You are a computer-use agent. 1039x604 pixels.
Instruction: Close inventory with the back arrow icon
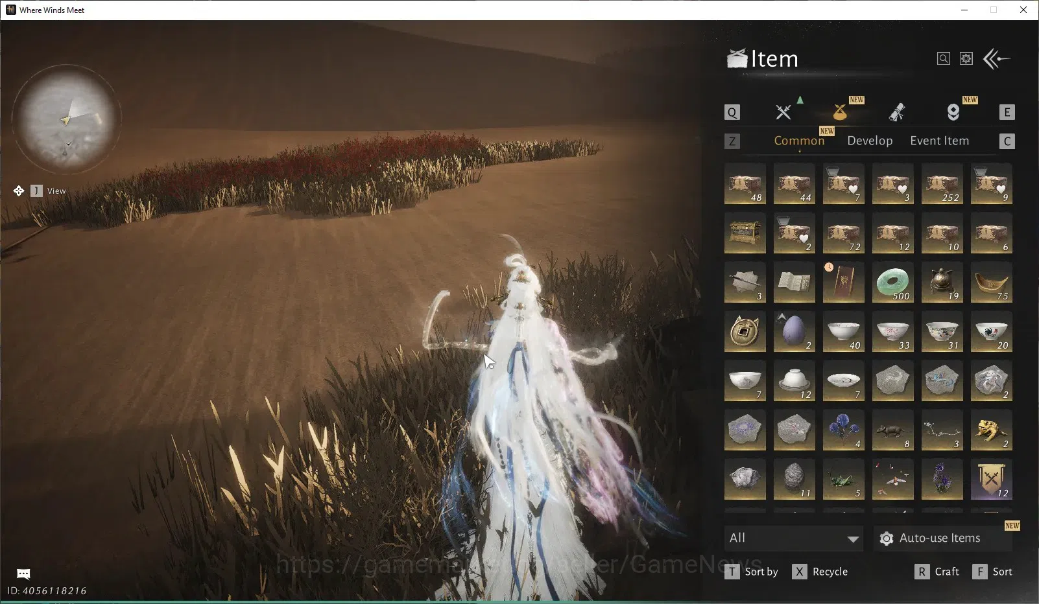(x=997, y=59)
